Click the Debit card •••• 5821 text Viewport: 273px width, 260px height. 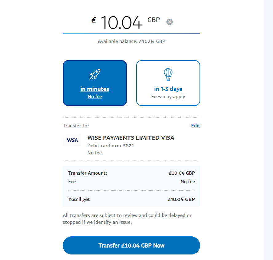coord(111,146)
